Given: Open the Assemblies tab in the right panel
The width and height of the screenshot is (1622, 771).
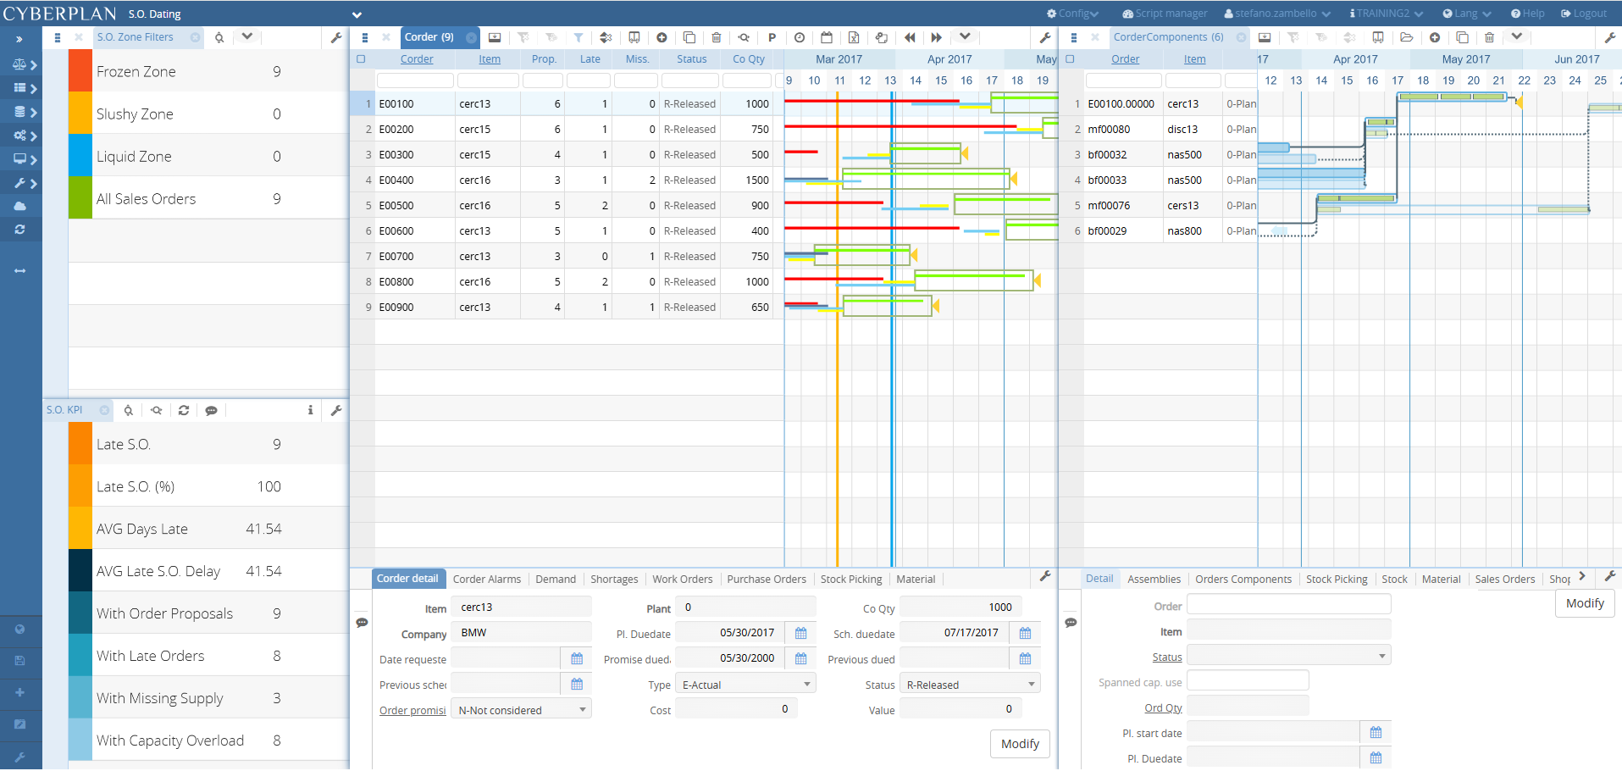Looking at the screenshot, I should tap(1154, 579).
